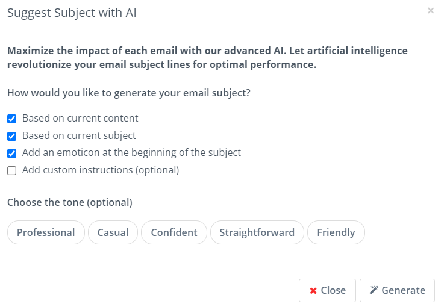The height and width of the screenshot is (304, 441).
Task: Click the "Choose the tone (optional)" heading
Action: 70,202
